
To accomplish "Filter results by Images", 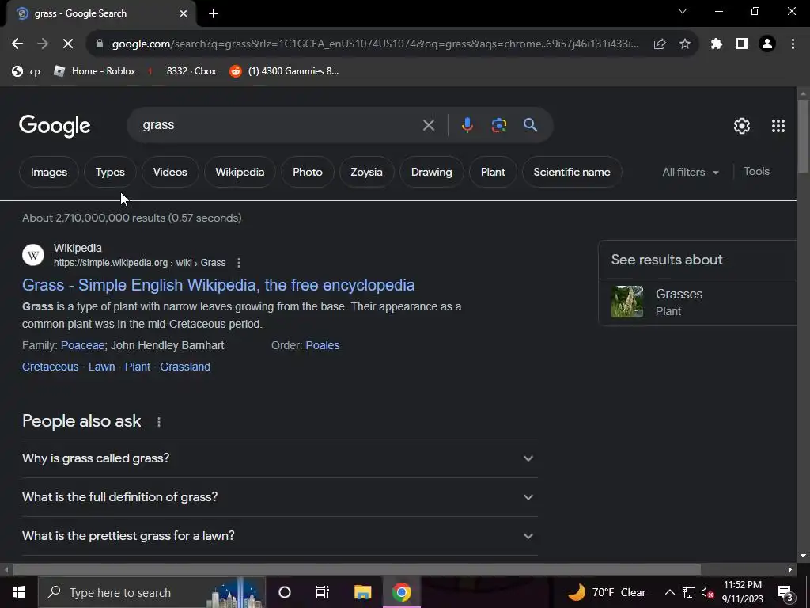I will [49, 172].
